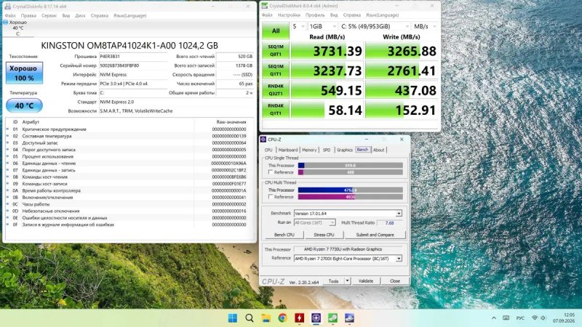Switch to the Graphics tab in CPU-Z
The width and height of the screenshot is (582, 327).
[x=344, y=150]
